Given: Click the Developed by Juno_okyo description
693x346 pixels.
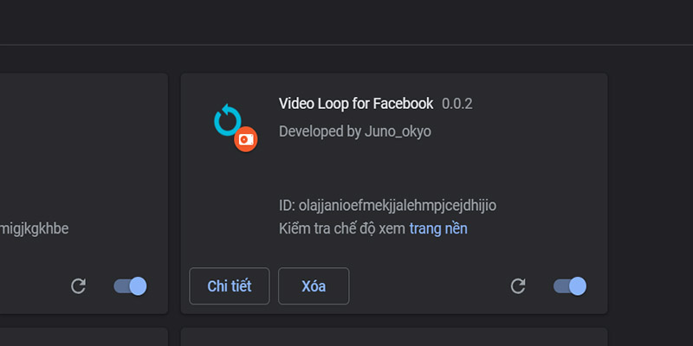Looking at the screenshot, I should pyautogui.click(x=355, y=131).
